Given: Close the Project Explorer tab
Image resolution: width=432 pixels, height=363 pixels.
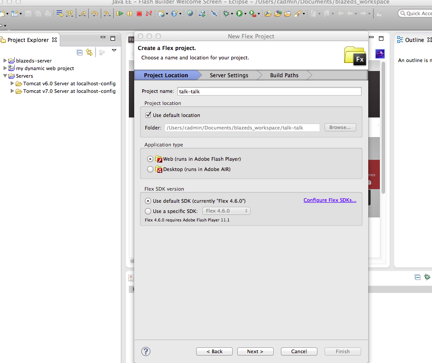Looking at the screenshot, I should 54,40.
